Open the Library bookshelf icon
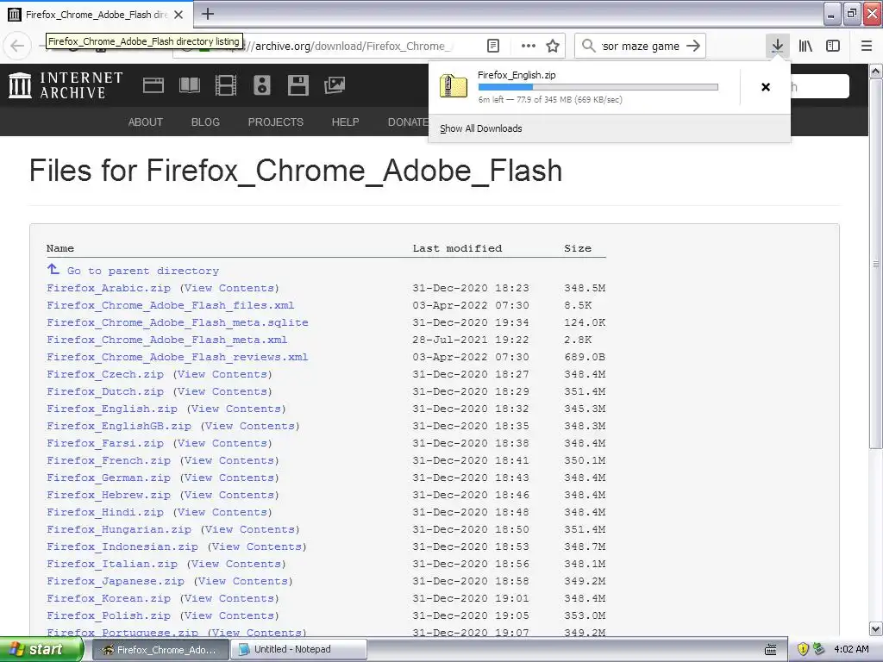The height and width of the screenshot is (662, 883). [x=805, y=46]
